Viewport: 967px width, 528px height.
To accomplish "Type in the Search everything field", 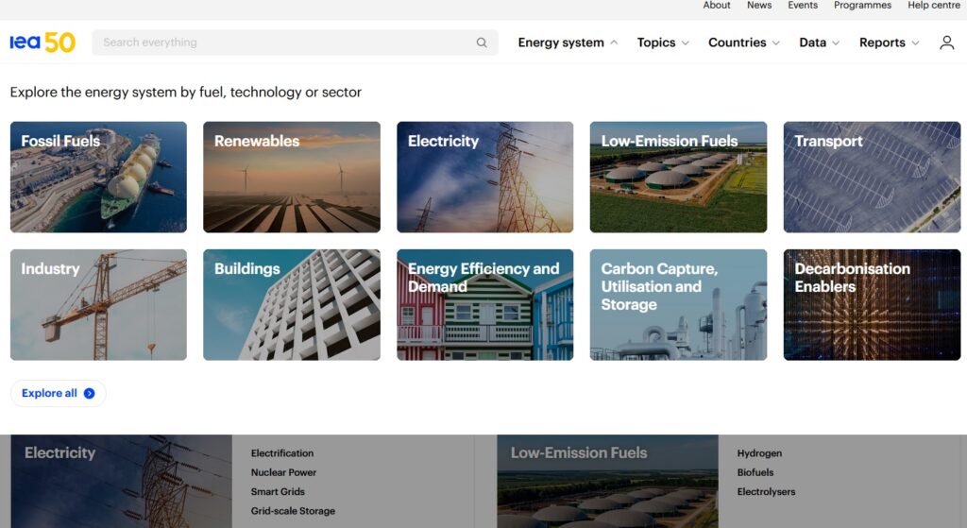I will coord(283,43).
